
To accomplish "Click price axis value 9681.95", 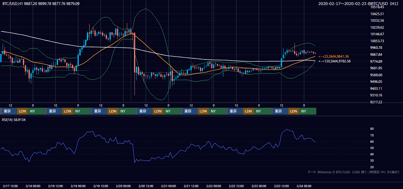I will click(376, 68).
